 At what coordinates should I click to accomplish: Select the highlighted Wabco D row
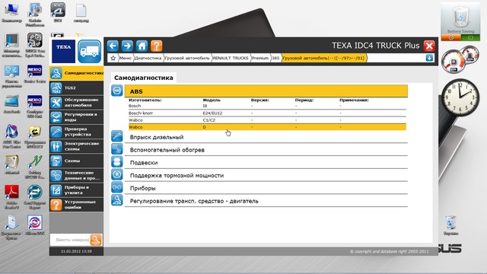pos(267,127)
